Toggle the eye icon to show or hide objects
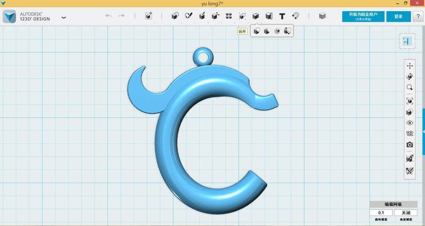This screenshot has height=226, width=425. pyautogui.click(x=410, y=123)
